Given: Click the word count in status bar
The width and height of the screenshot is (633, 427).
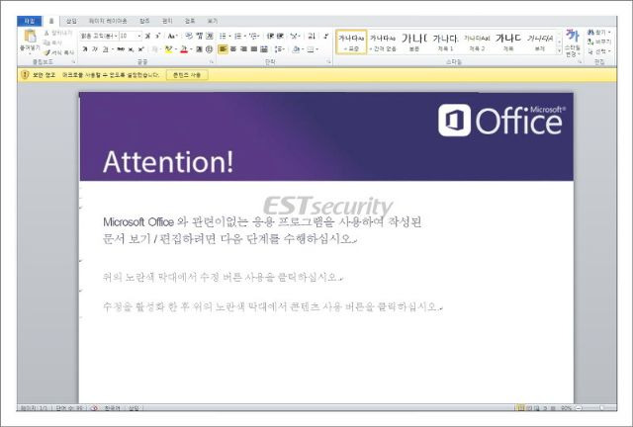Looking at the screenshot, I should tap(69, 408).
